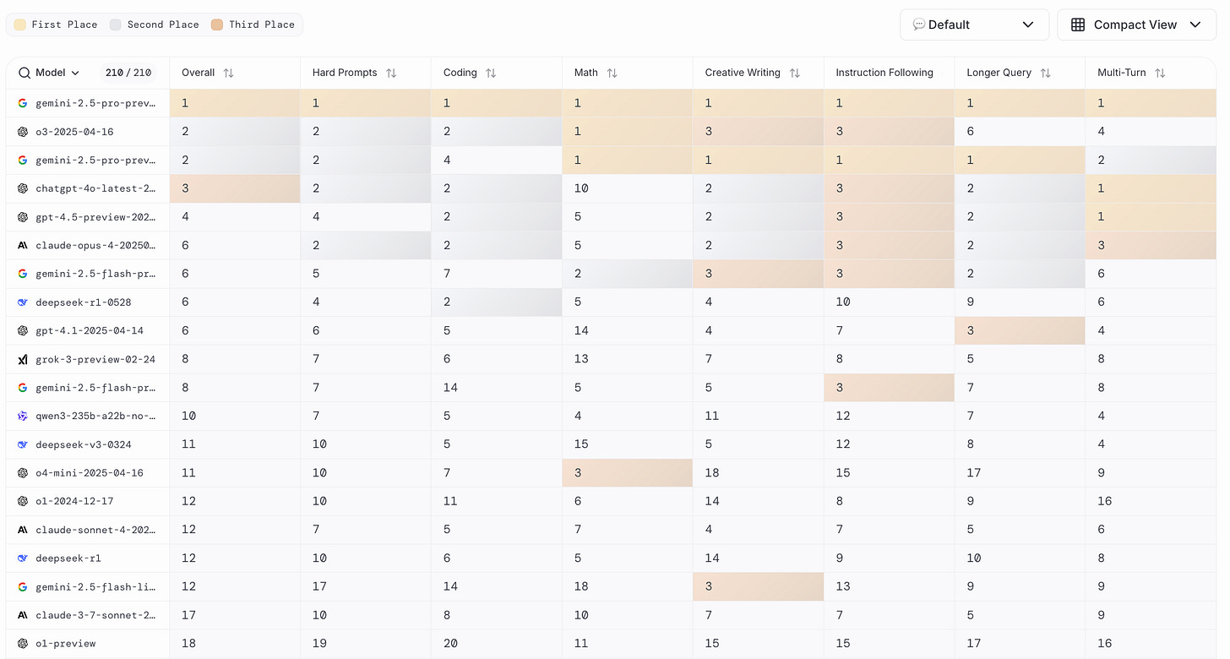Viewport: 1230px width, 659px height.
Task: Click the Second Place legend color swatch
Action: [115, 25]
